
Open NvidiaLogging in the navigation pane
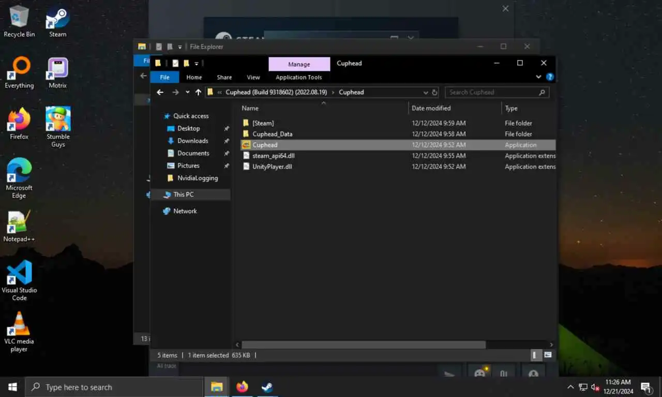[x=198, y=178]
